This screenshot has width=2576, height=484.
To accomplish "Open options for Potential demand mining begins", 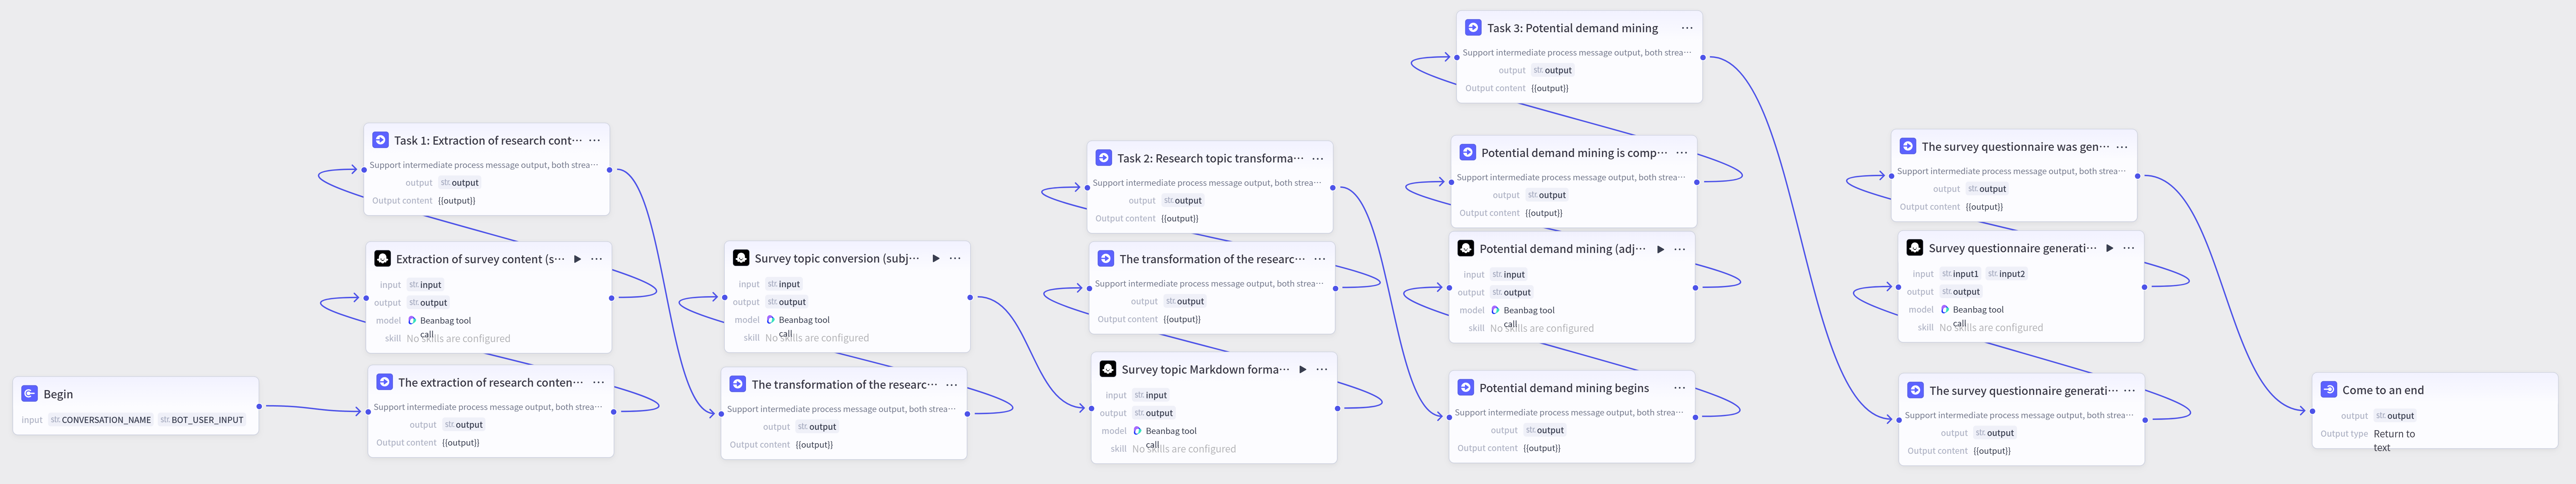I will (x=1680, y=388).
